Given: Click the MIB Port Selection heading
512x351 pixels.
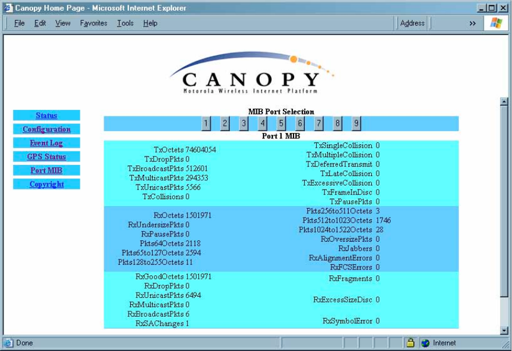Looking at the screenshot, I should 281,112.
